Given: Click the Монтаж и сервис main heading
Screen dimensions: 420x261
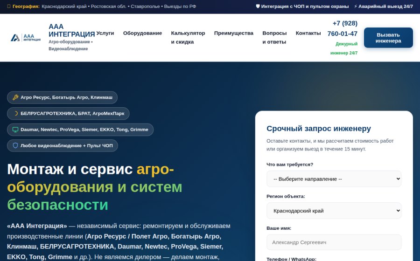Looking at the screenshot, I should (95, 187).
